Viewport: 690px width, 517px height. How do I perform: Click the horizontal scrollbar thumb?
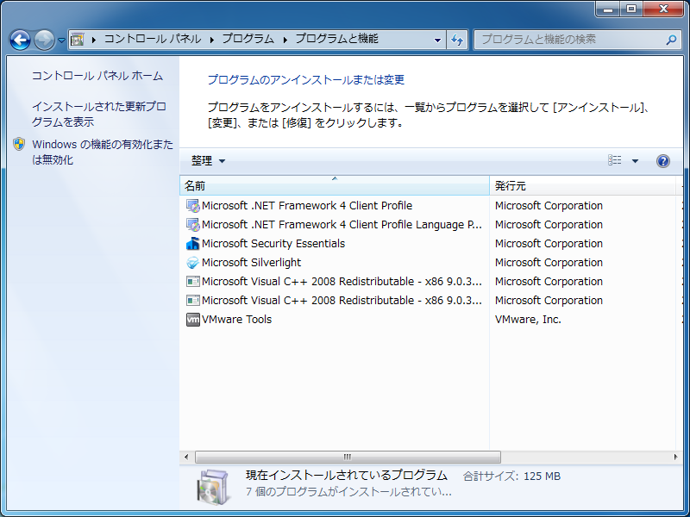click(348, 457)
